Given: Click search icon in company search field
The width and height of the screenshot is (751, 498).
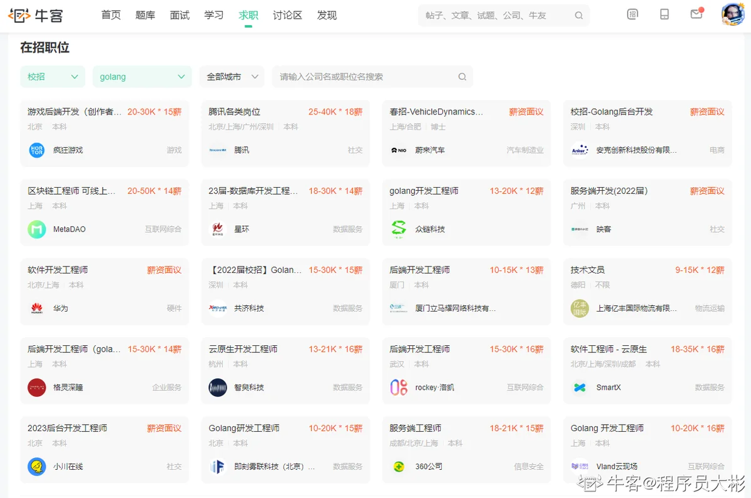Looking at the screenshot, I should (x=462, y=77).
